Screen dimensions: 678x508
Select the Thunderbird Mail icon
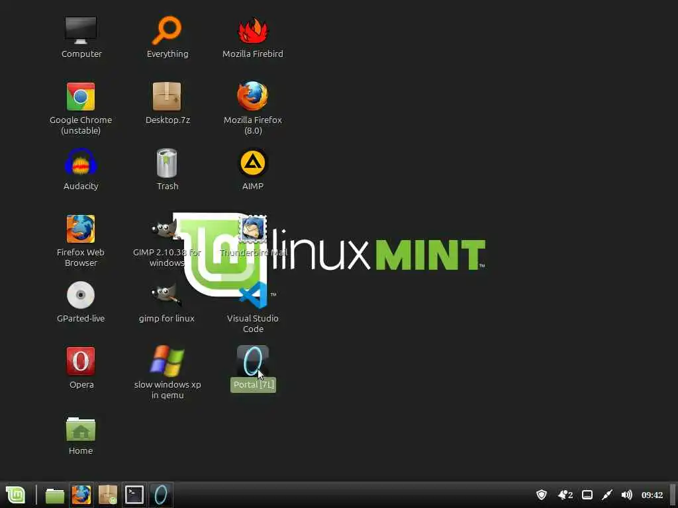click(253, 229)
